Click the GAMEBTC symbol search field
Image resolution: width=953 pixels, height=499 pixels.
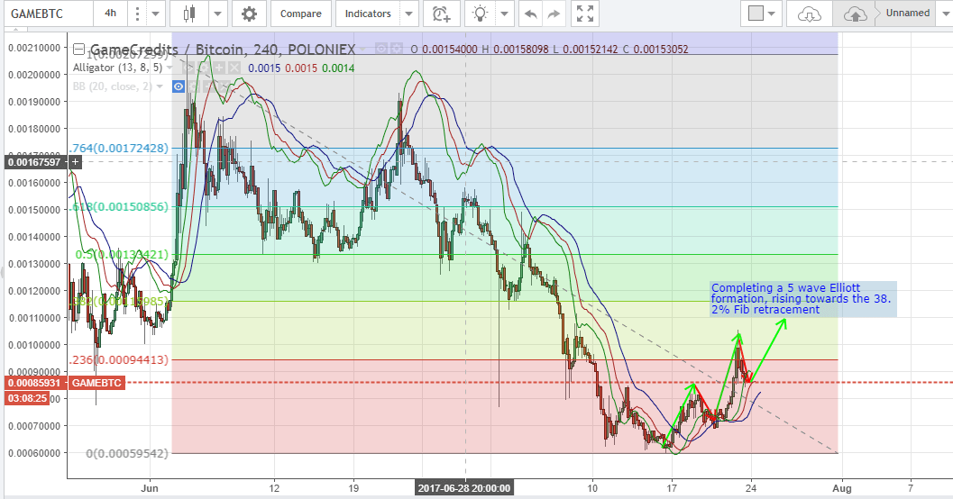tap(49, 14)
